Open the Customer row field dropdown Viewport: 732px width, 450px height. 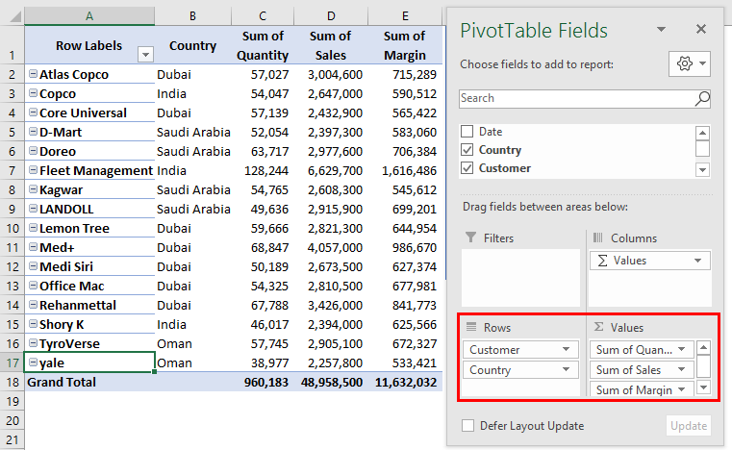[x=570, y=350]
